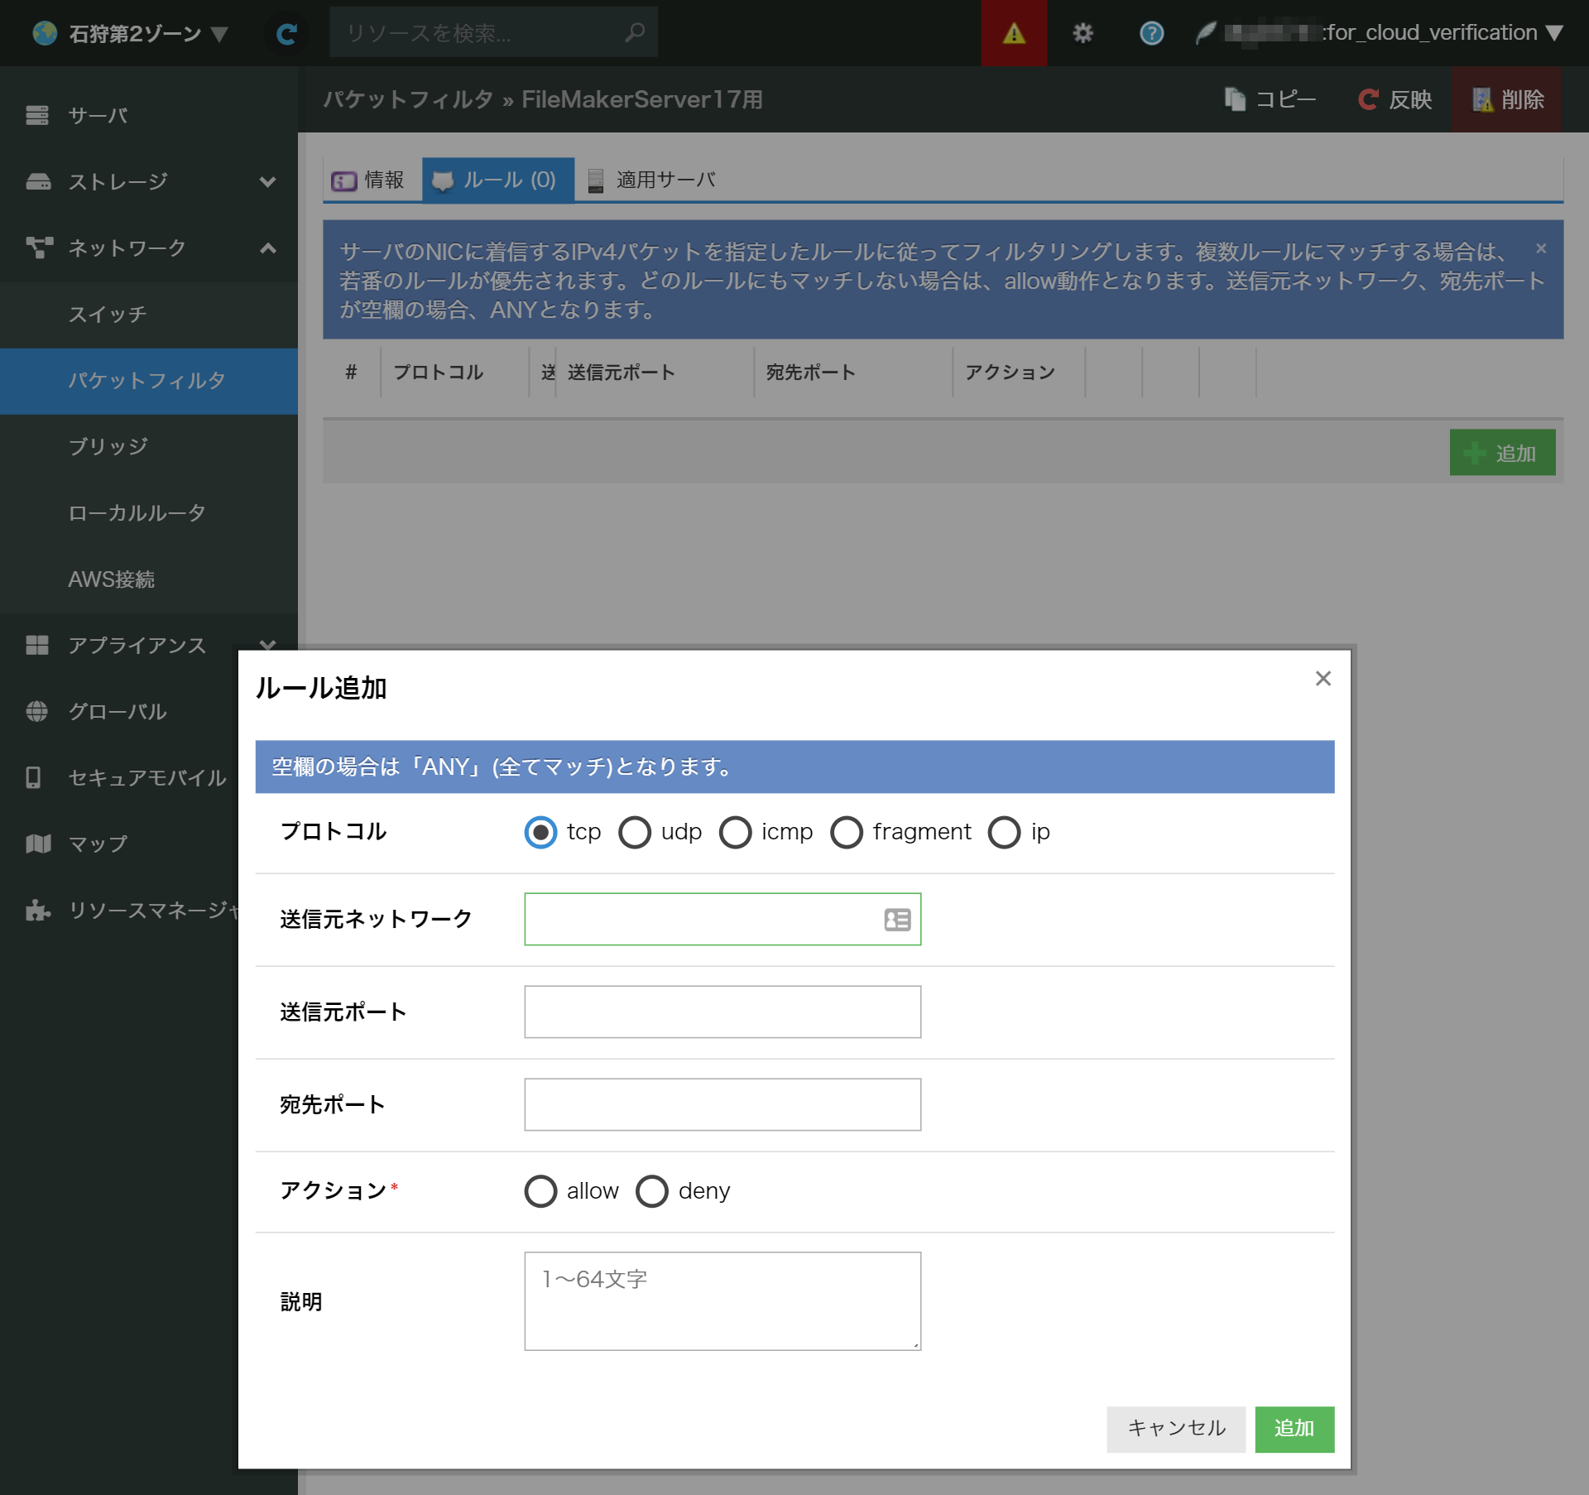Click the settings gear icon

[x=1083, y=33]
